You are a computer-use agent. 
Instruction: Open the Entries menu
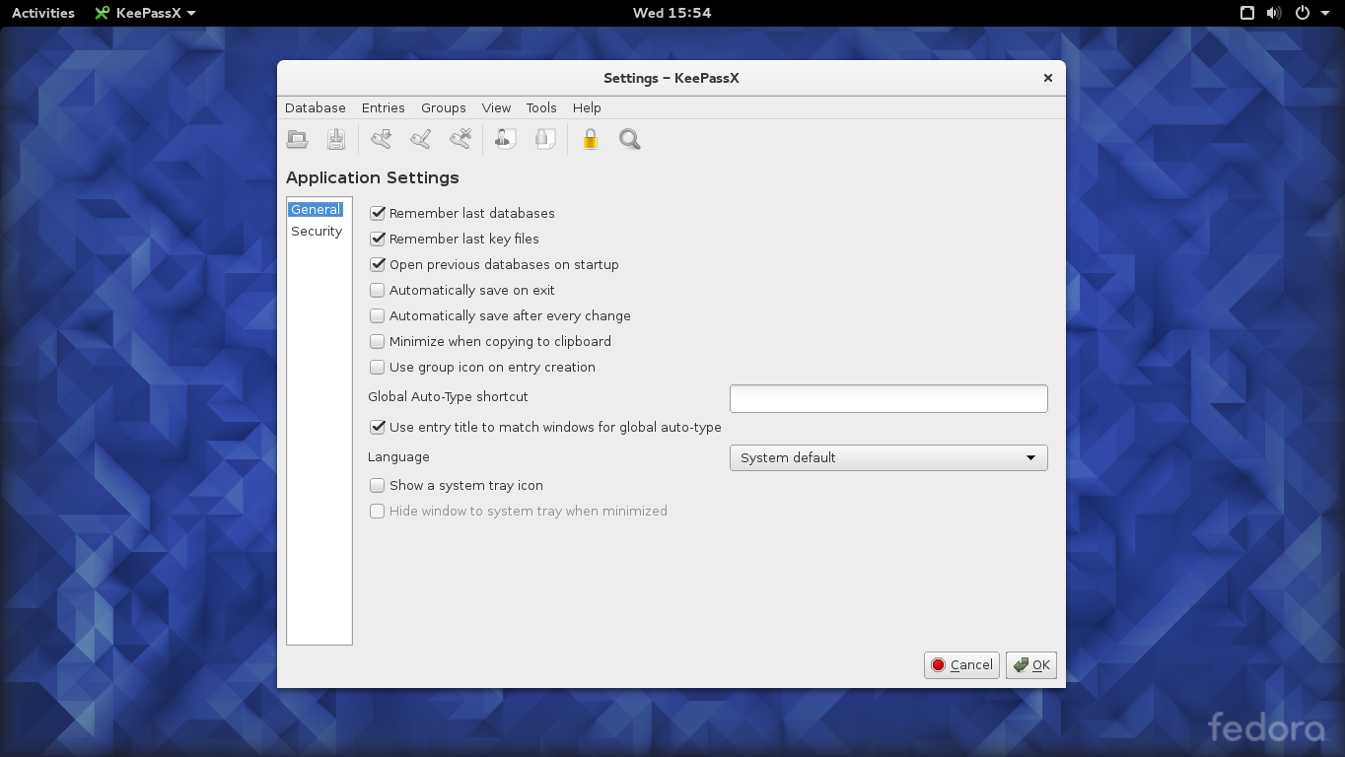point(384,107)
